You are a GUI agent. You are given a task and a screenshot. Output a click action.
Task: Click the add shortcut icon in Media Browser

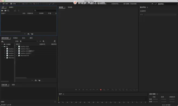2,41
